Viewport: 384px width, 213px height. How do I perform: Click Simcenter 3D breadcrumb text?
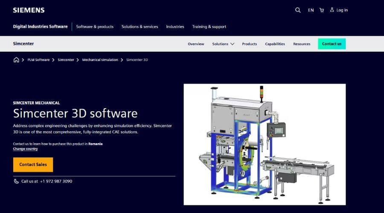(137, 60)
